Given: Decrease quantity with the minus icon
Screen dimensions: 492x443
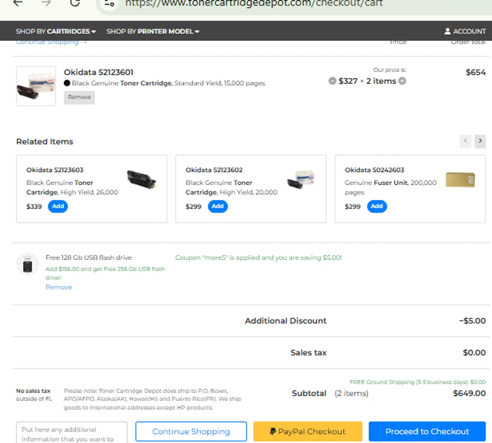Looking at the screenshot, I should point(332,81).
